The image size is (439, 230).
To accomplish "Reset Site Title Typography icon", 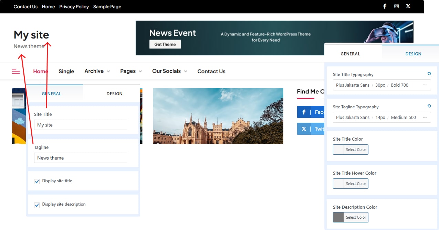I will (429, 74).
